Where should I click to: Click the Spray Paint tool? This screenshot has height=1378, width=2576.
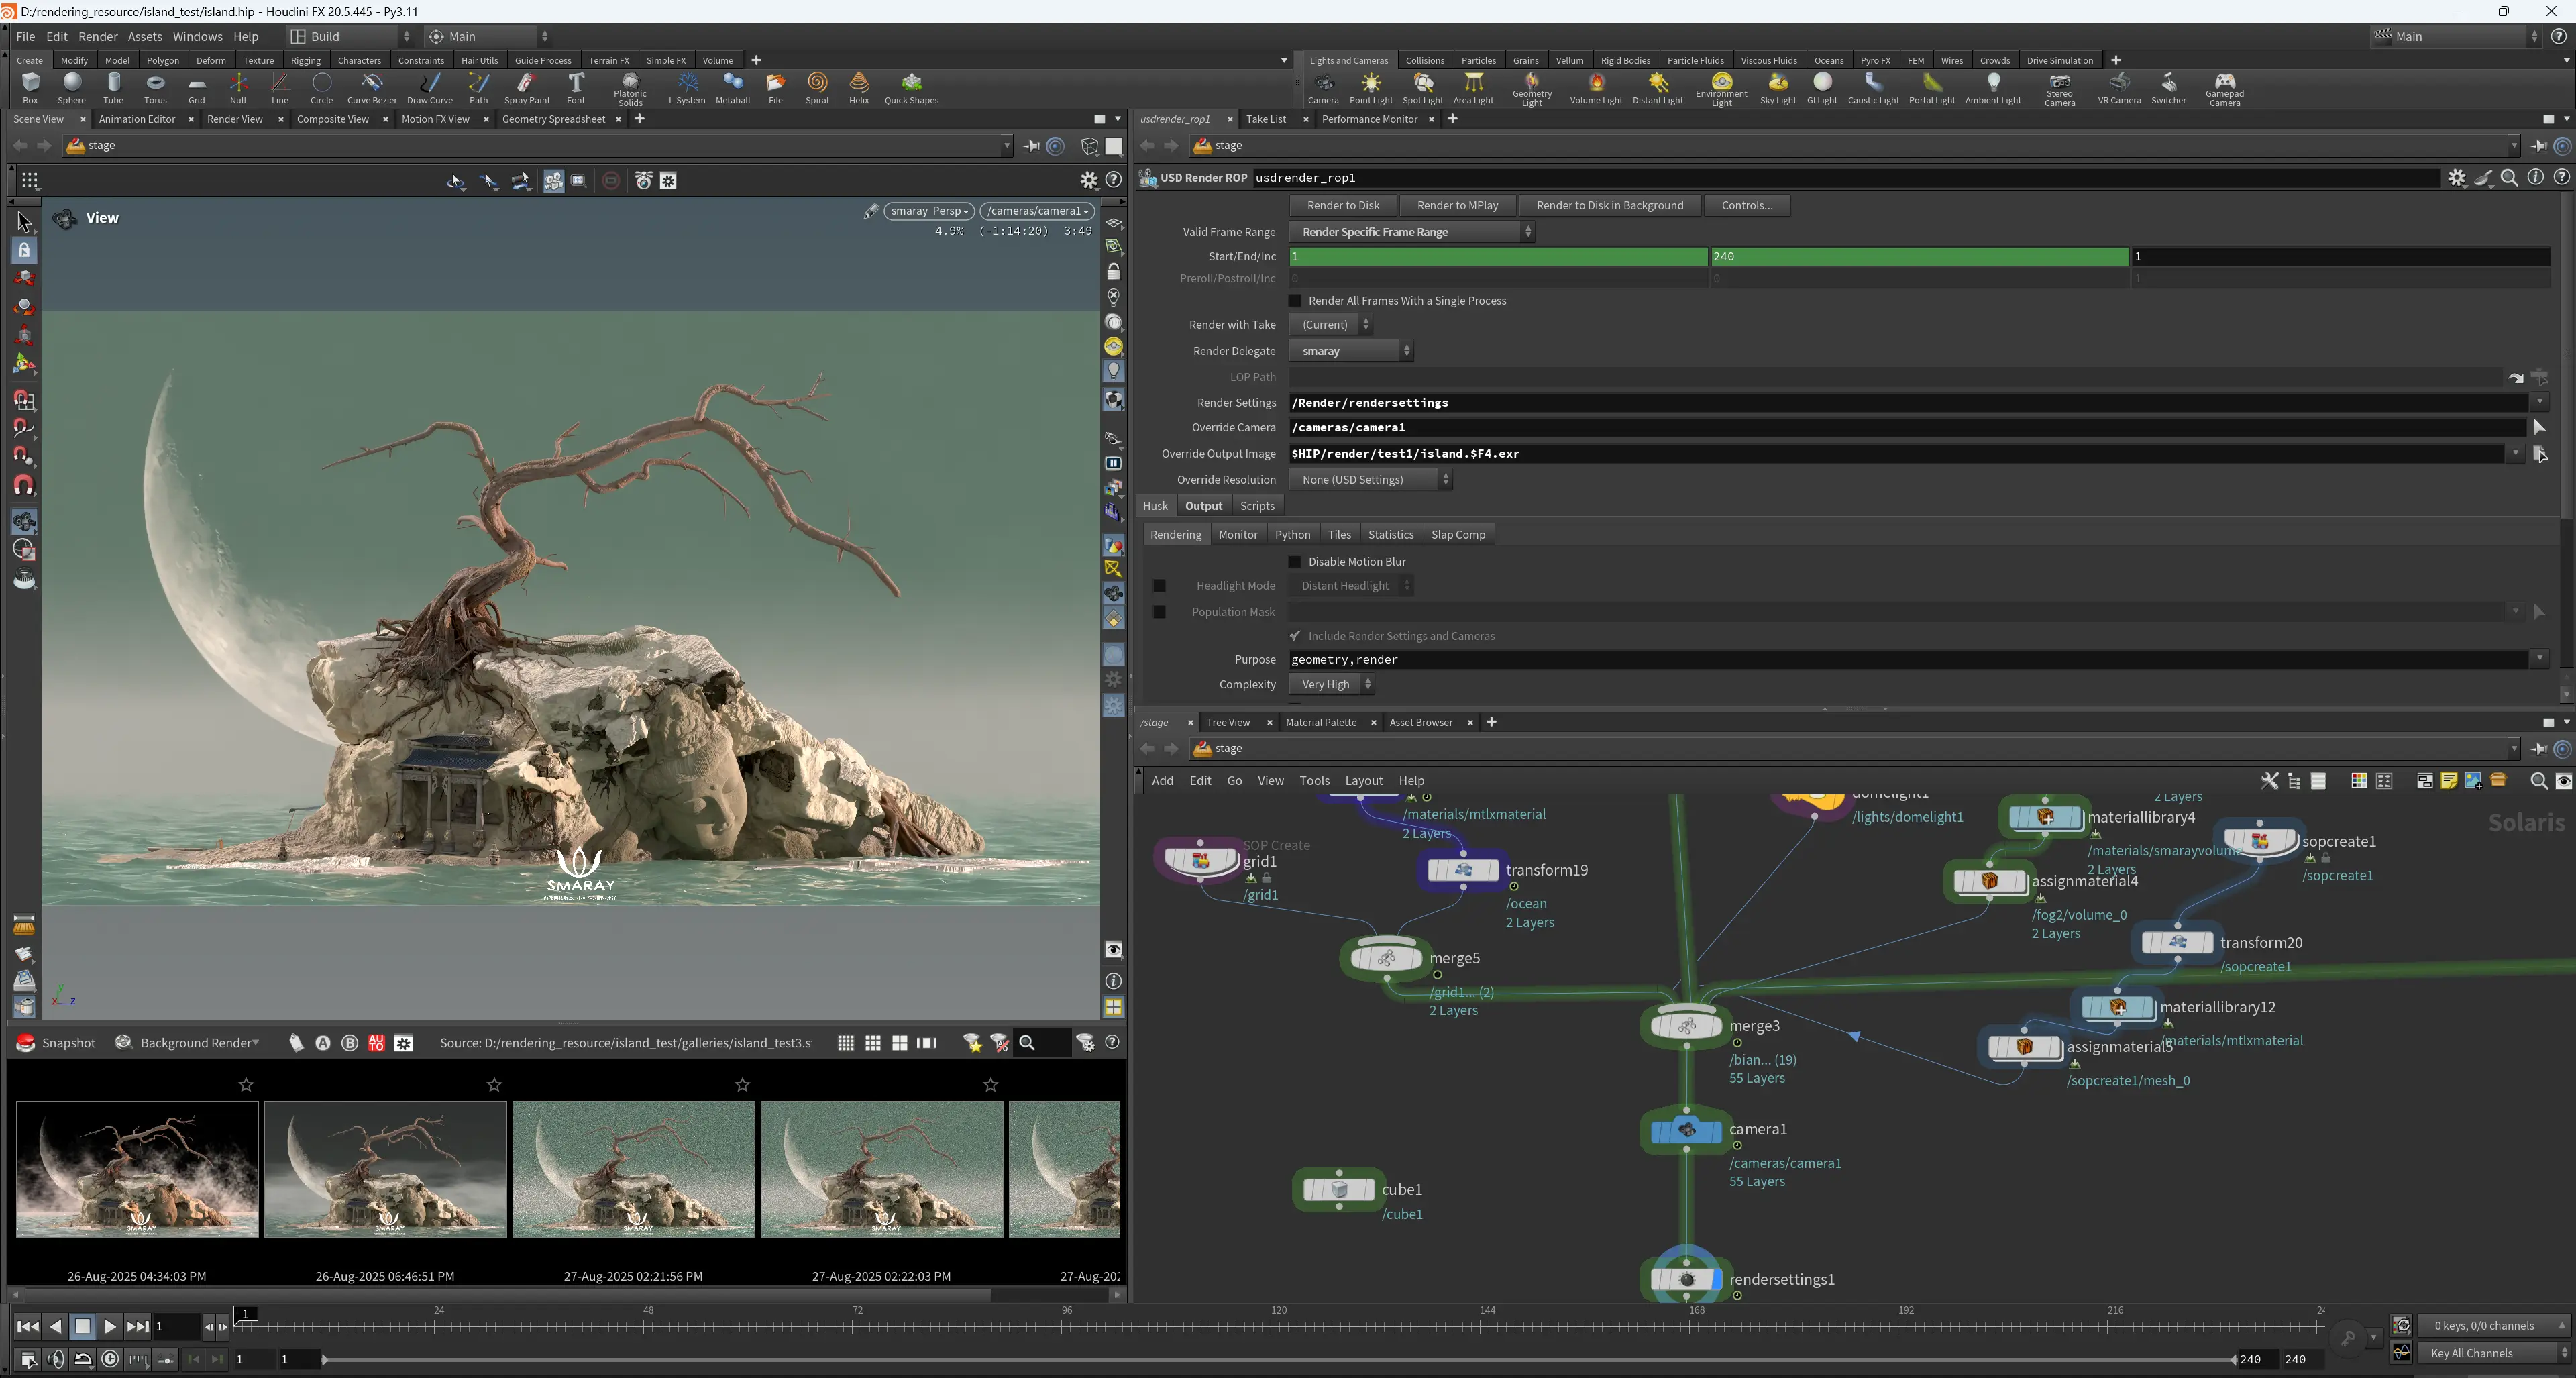pyautogui.click(x=526, y=87)
